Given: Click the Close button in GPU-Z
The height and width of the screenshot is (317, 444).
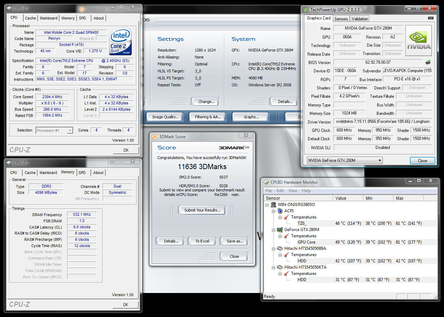Looking at the screenshot, I should [x=422, y=160].
